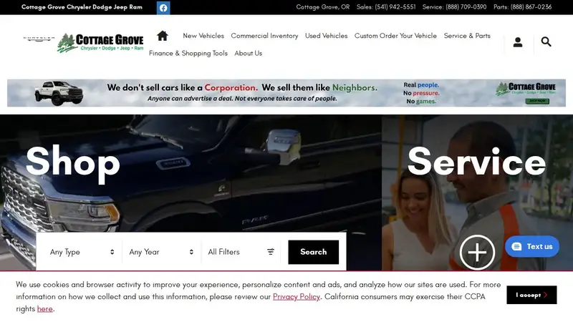Click the black Search button

pyautogui.click(x=313, y=252)
